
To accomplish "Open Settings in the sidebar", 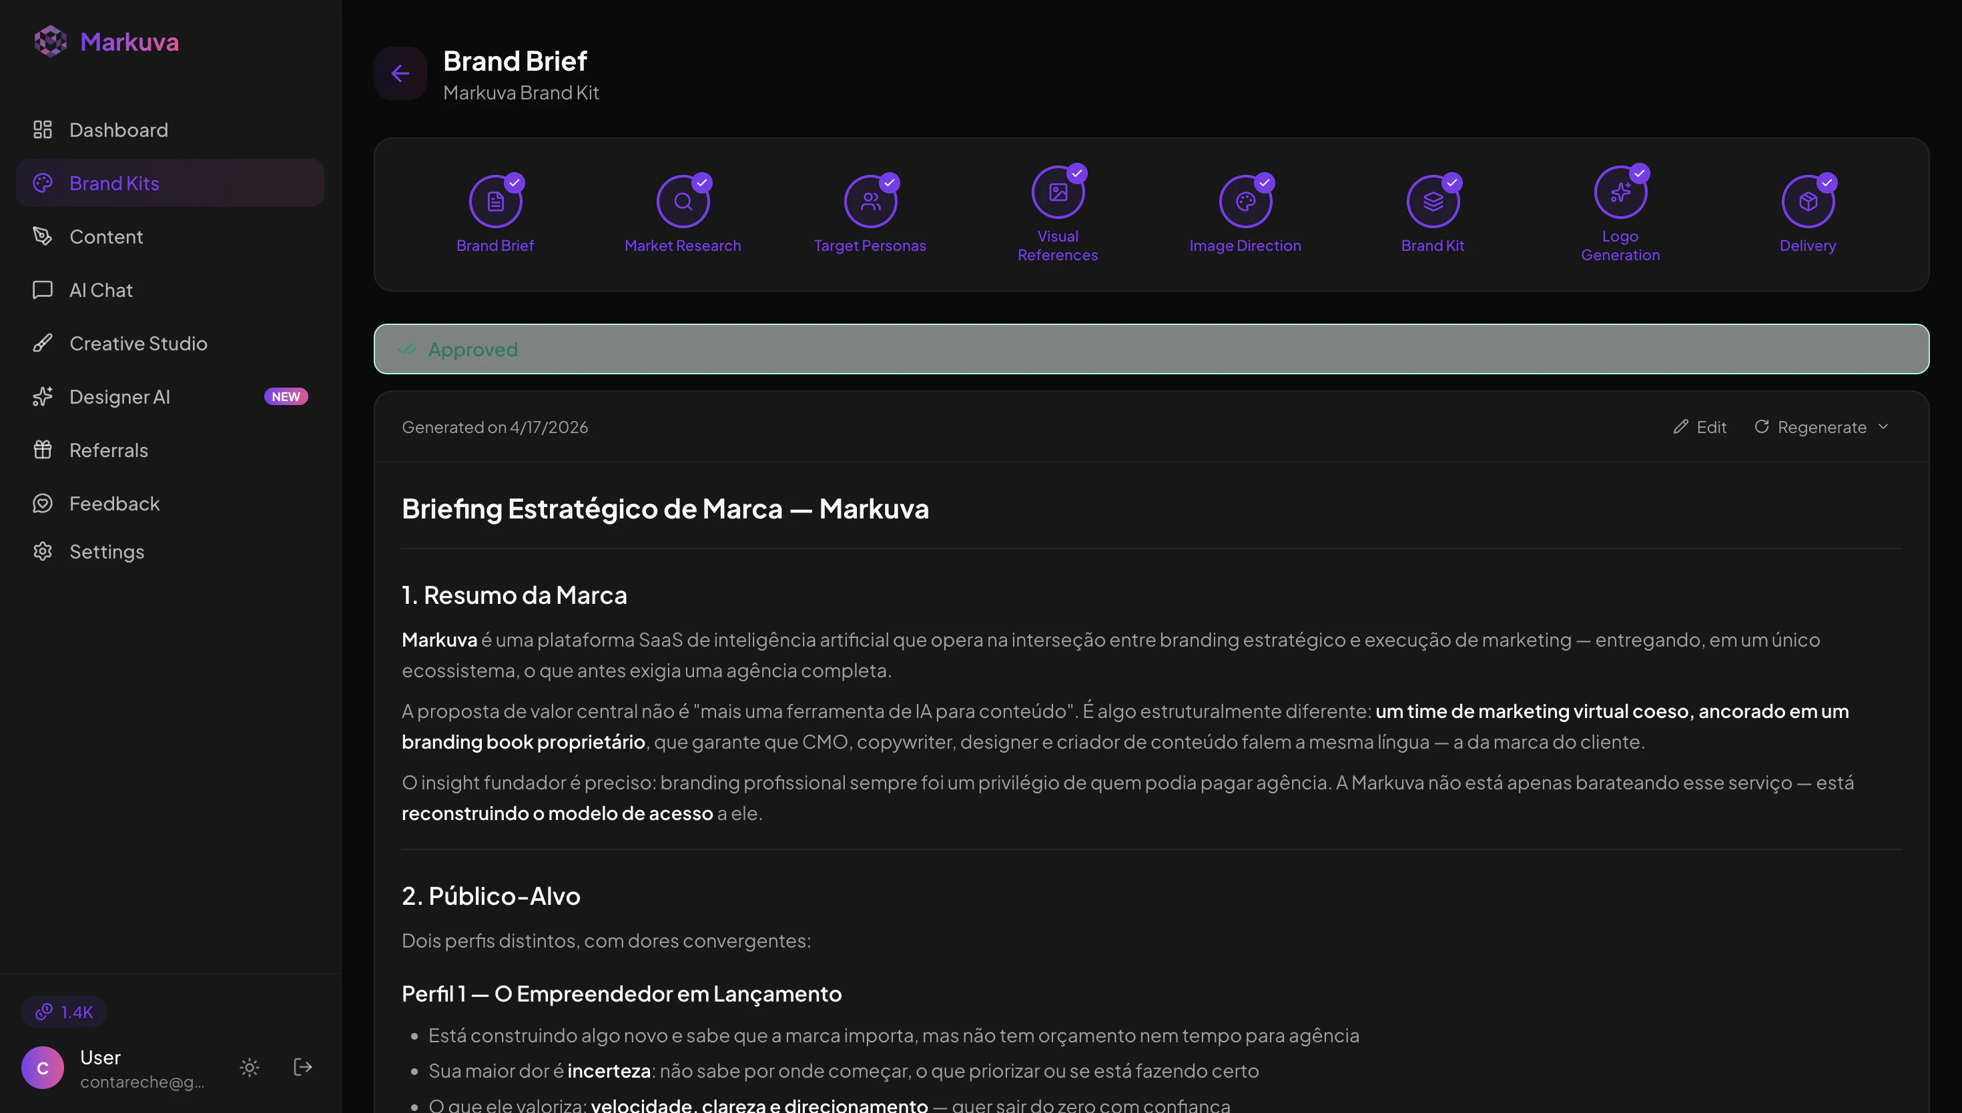I will pyautogui.click(x=170, y=551).
